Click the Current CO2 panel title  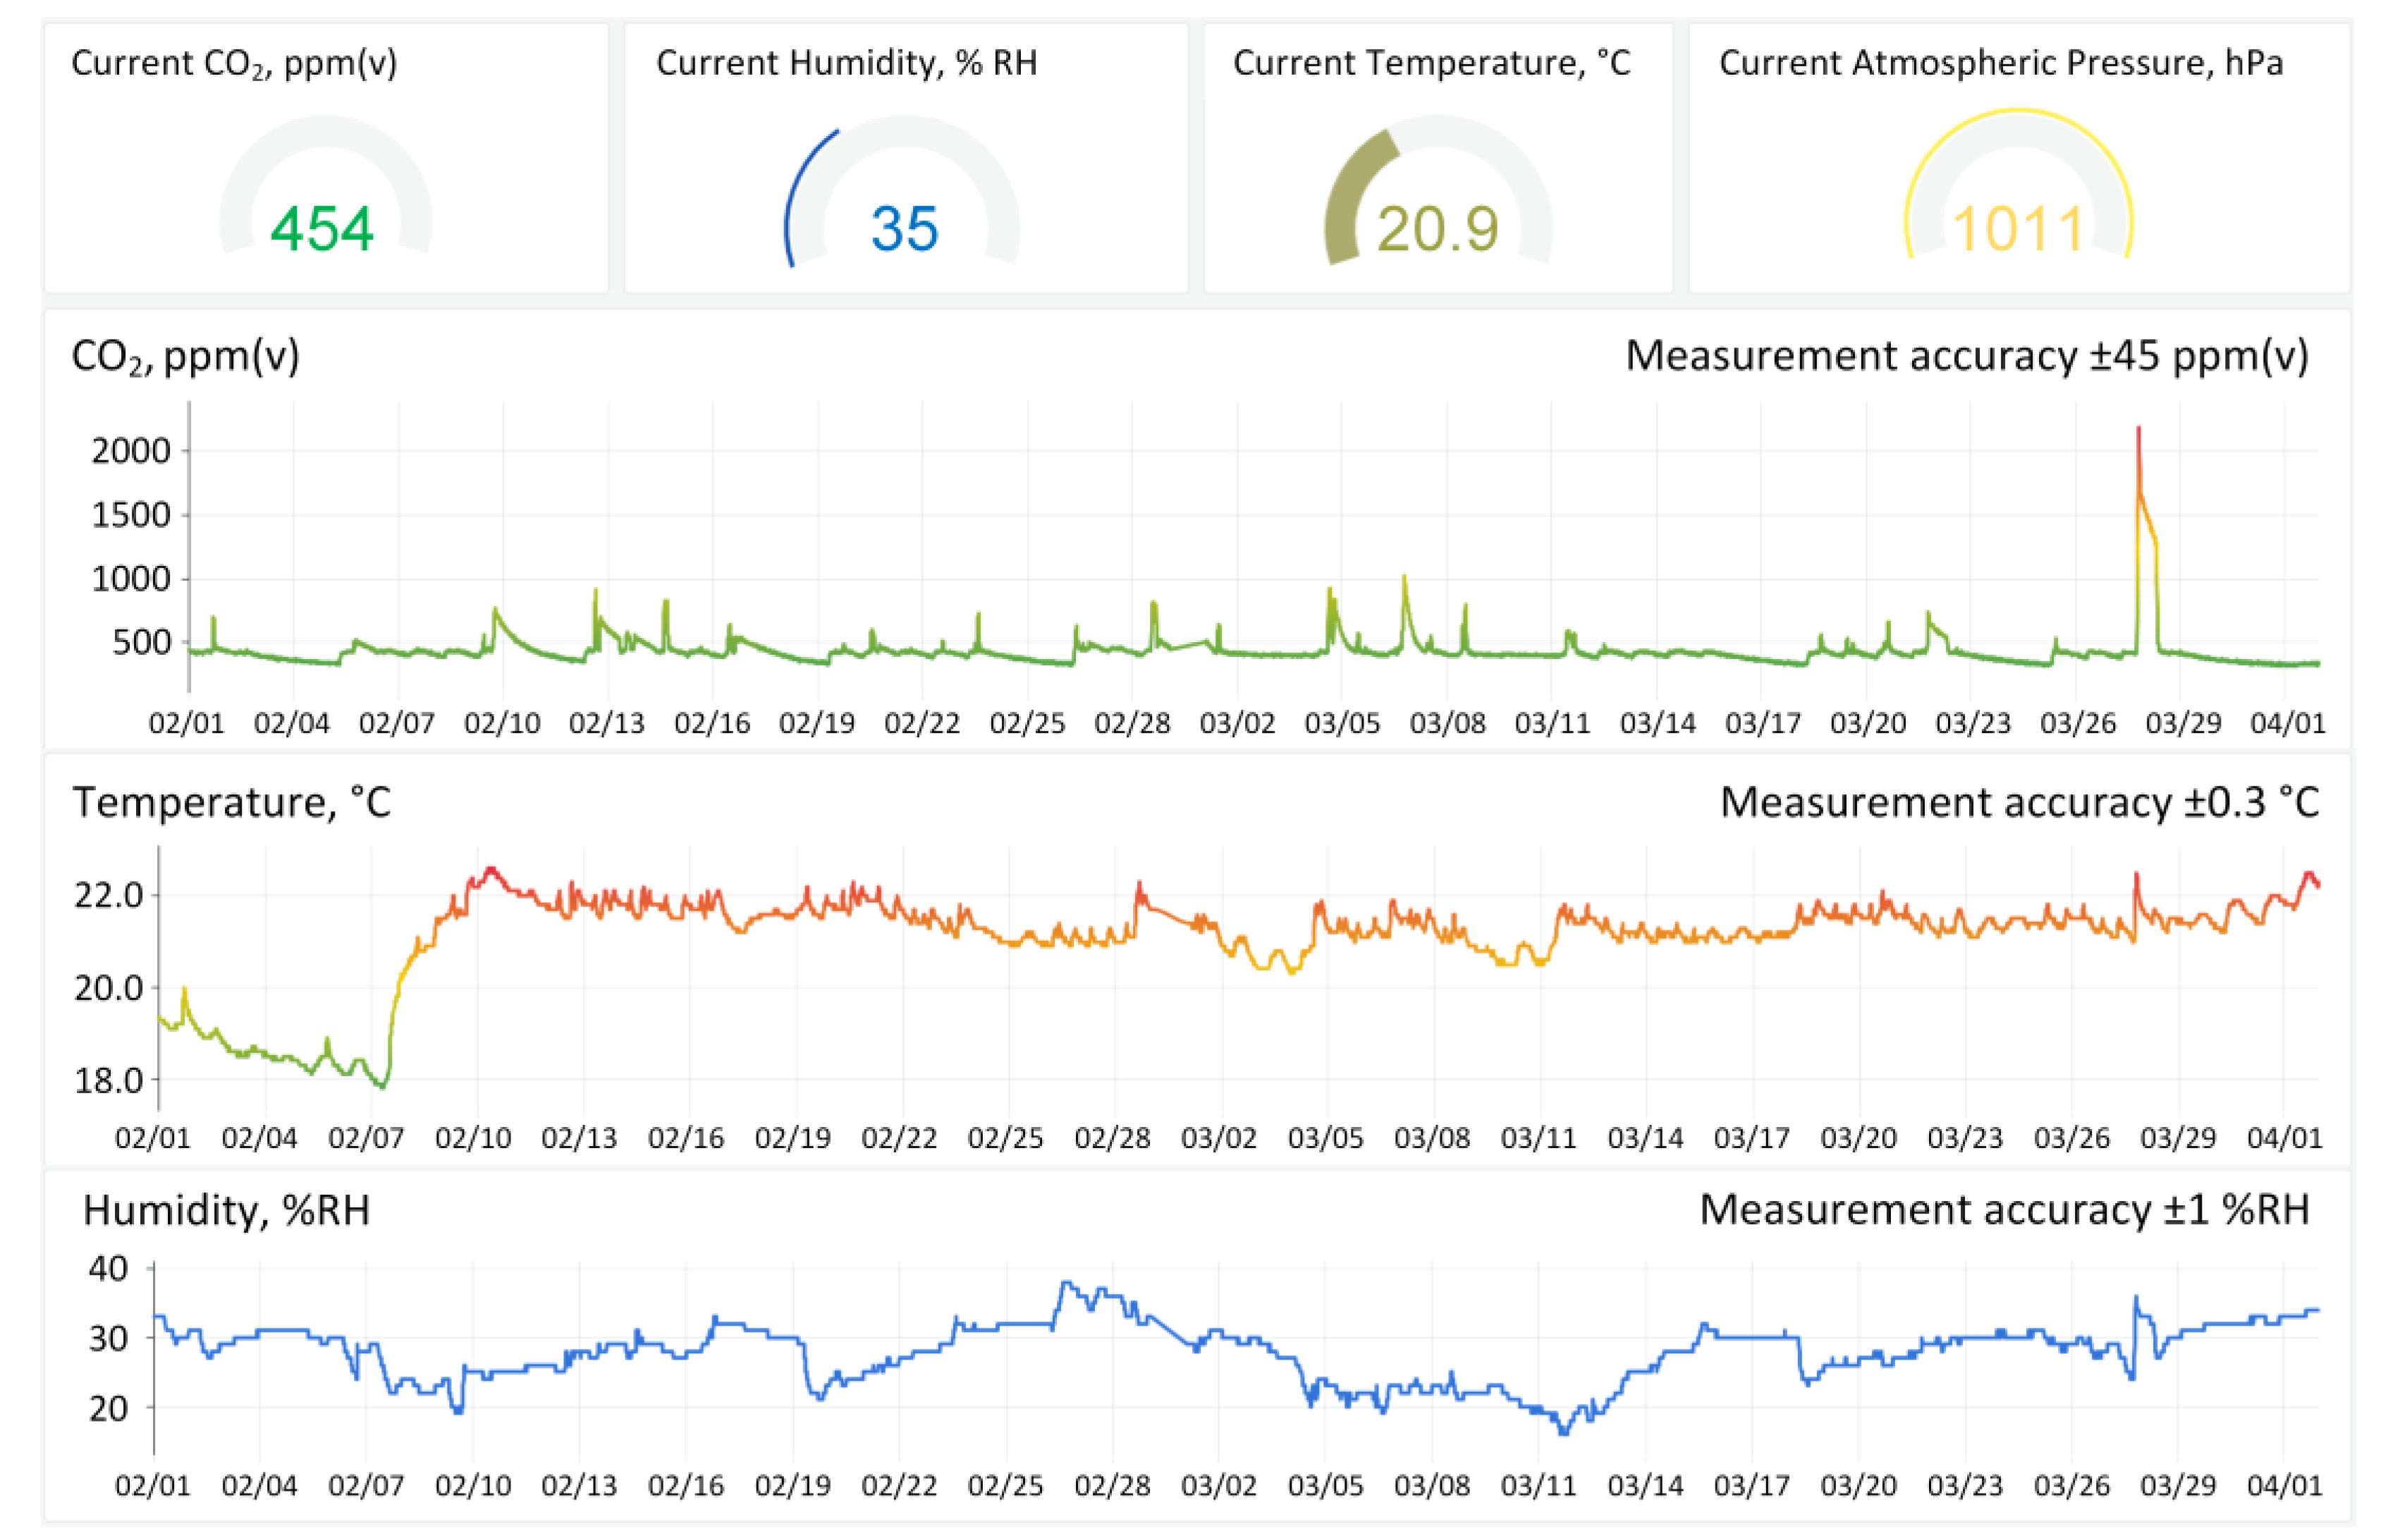tap(234, 63)
